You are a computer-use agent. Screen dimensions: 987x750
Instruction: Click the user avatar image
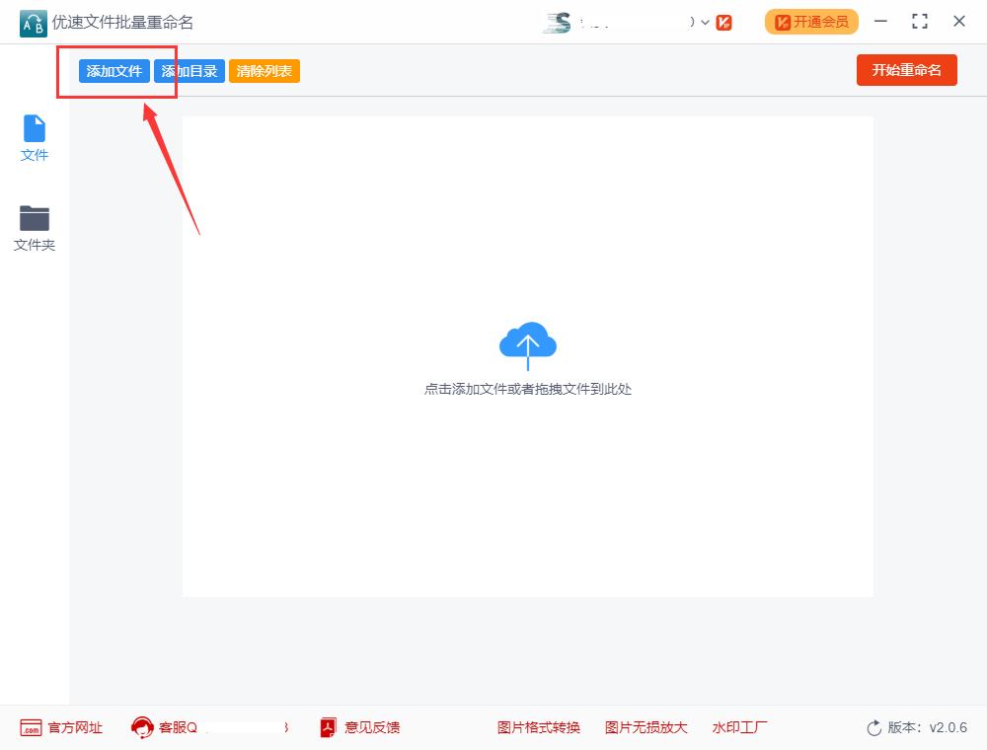pos(558,21)
